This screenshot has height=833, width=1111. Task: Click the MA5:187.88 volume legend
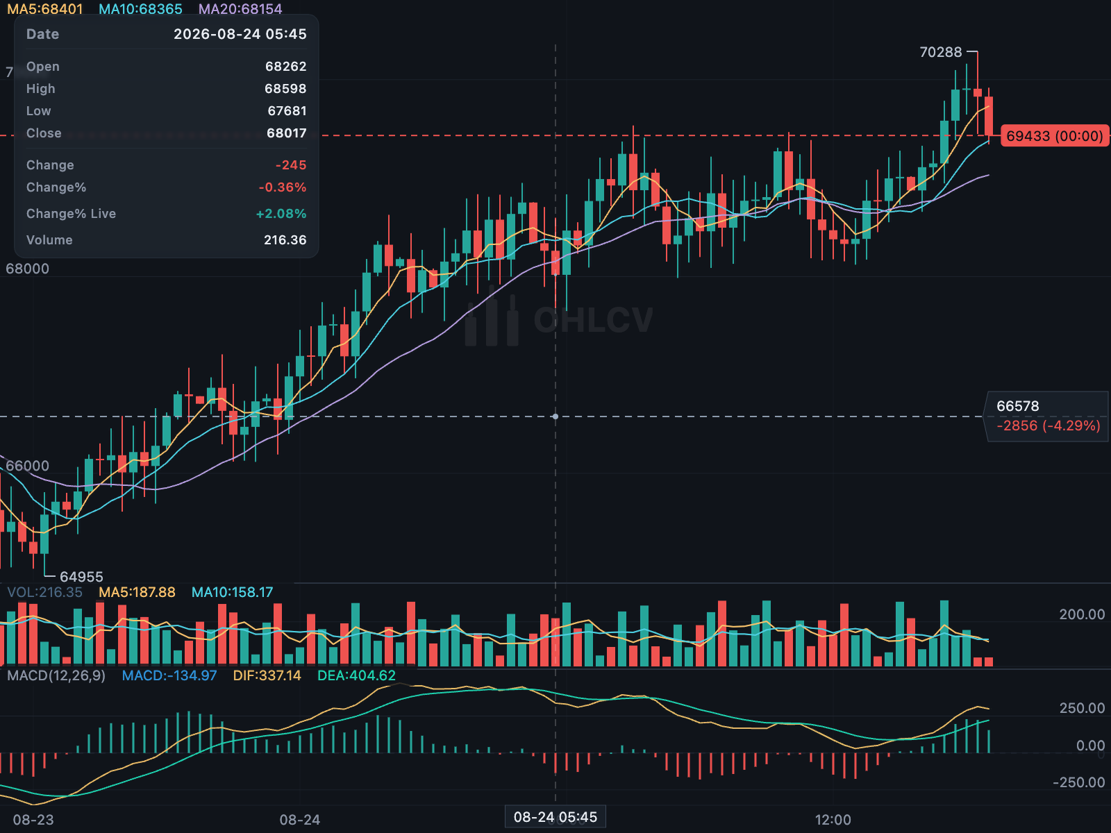click(x=137, y=592)
